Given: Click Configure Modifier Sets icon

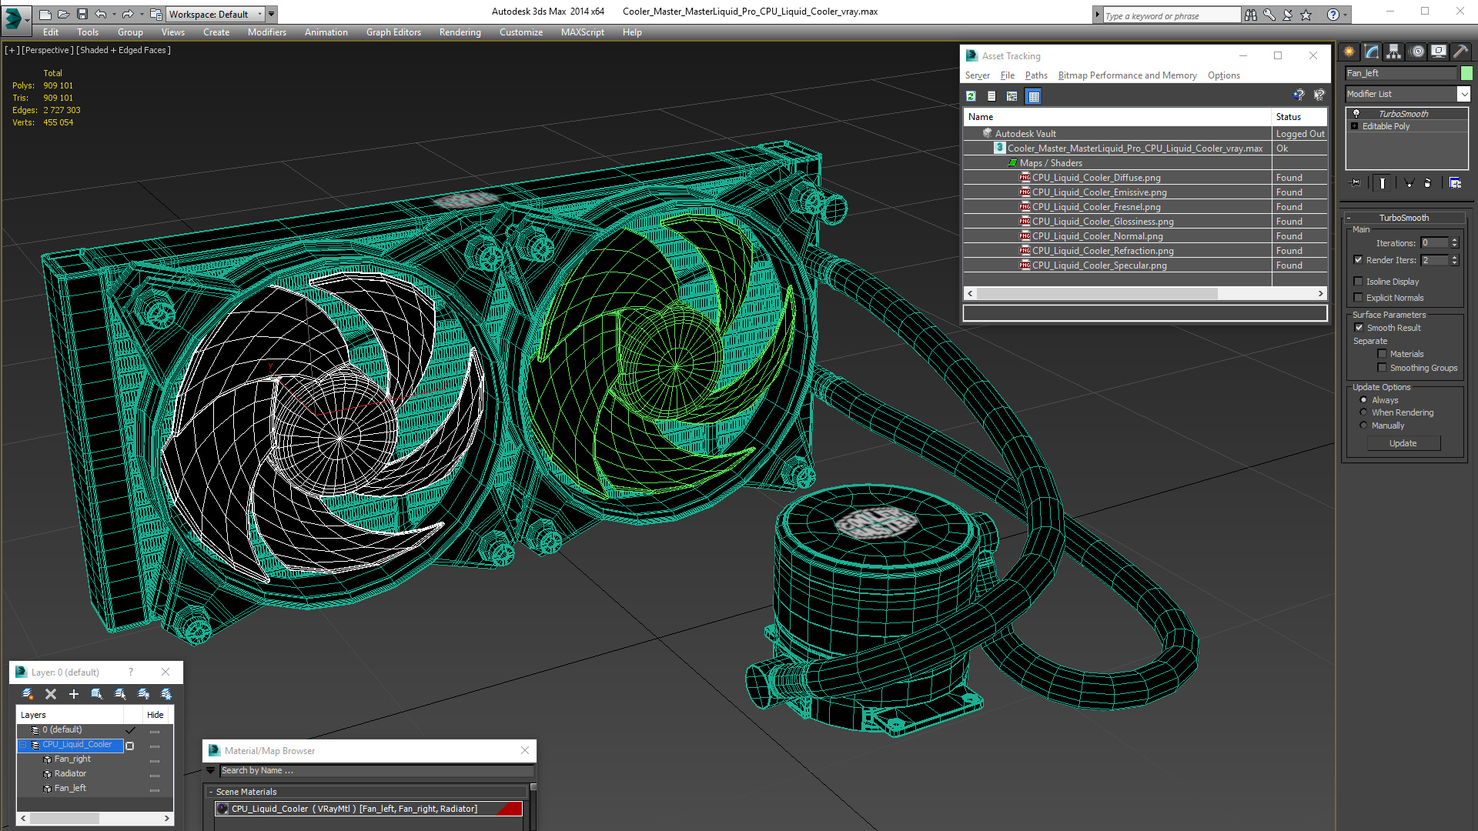Looking at the screenshot, I should coord(1455,183).
